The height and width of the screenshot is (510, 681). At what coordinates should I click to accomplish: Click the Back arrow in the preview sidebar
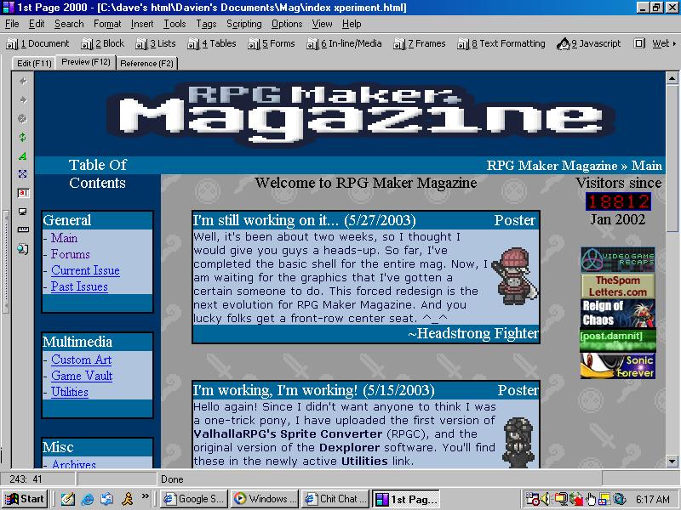[23, 81]
